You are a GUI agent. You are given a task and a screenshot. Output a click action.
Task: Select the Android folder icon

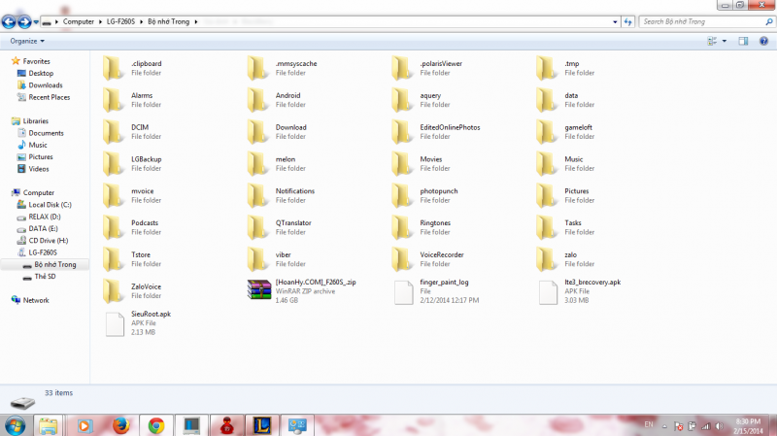[257, 100]
